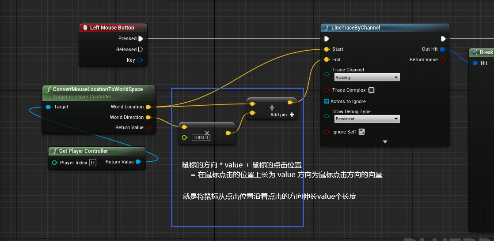Click the Key output pin
Viewport: 494px width, 241px height.
point(140,60)
